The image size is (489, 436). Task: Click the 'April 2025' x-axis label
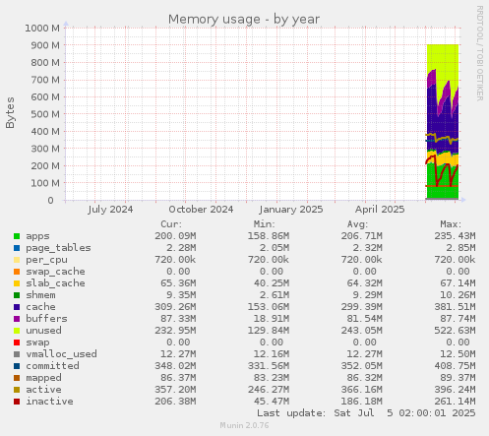tap(380, 210)
